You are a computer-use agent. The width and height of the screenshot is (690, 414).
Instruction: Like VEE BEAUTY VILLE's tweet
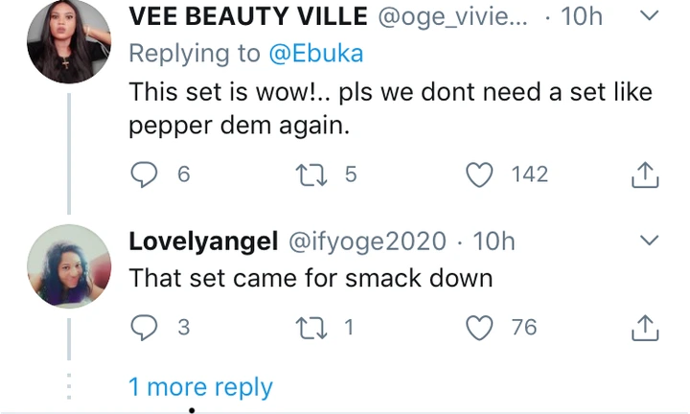point(481,173)
